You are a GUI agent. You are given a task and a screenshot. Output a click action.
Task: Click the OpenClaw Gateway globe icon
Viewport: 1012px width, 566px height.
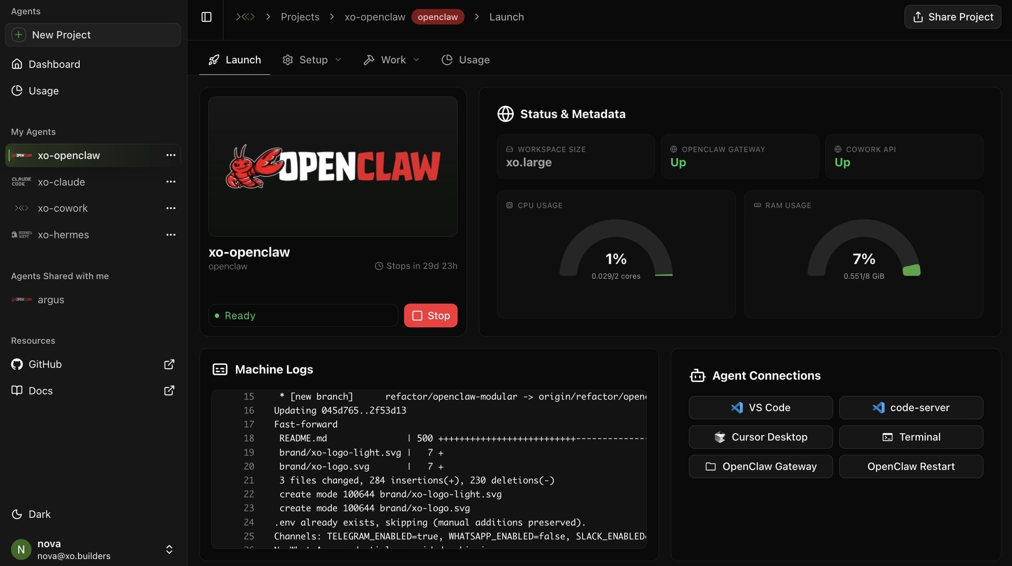tap(674, 149)
